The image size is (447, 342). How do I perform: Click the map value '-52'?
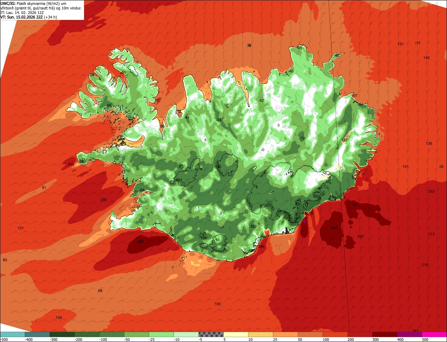(x=261, y=100)
